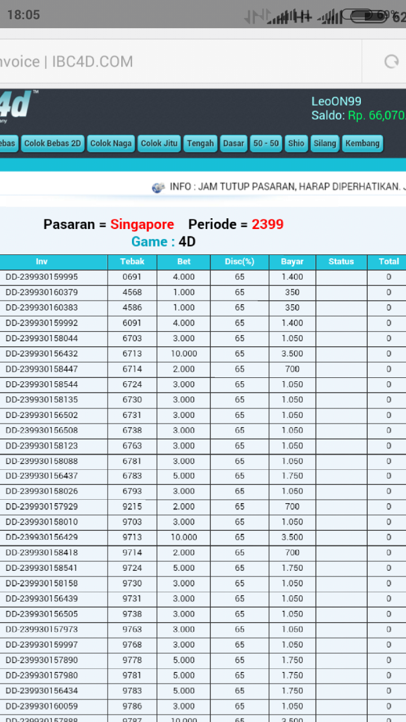Open the 50 - 50 tab

266,143
